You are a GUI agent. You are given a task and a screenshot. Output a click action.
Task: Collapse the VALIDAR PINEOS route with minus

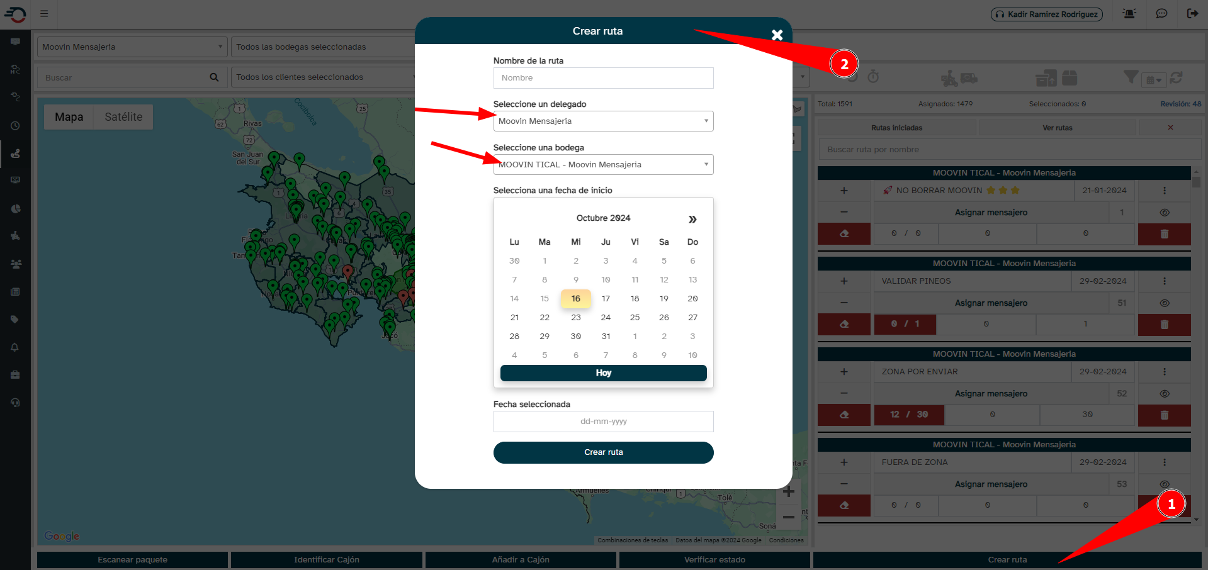tap(844, 303)
